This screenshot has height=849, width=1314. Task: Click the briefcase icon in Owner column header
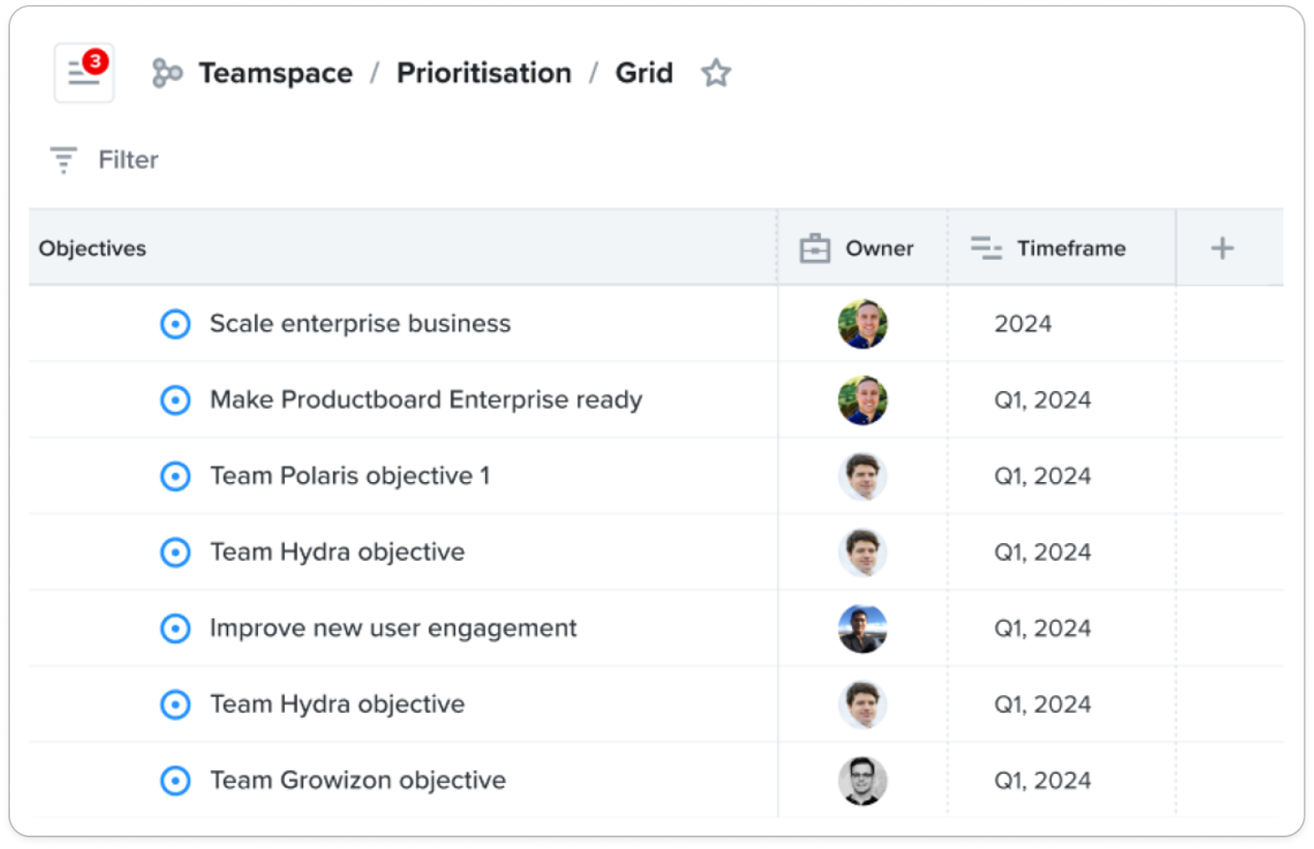[814, 248]
